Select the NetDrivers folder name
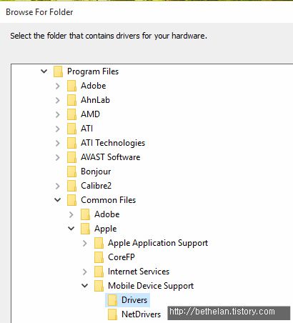Screen dimensions: 293x323 pos(141,314)
